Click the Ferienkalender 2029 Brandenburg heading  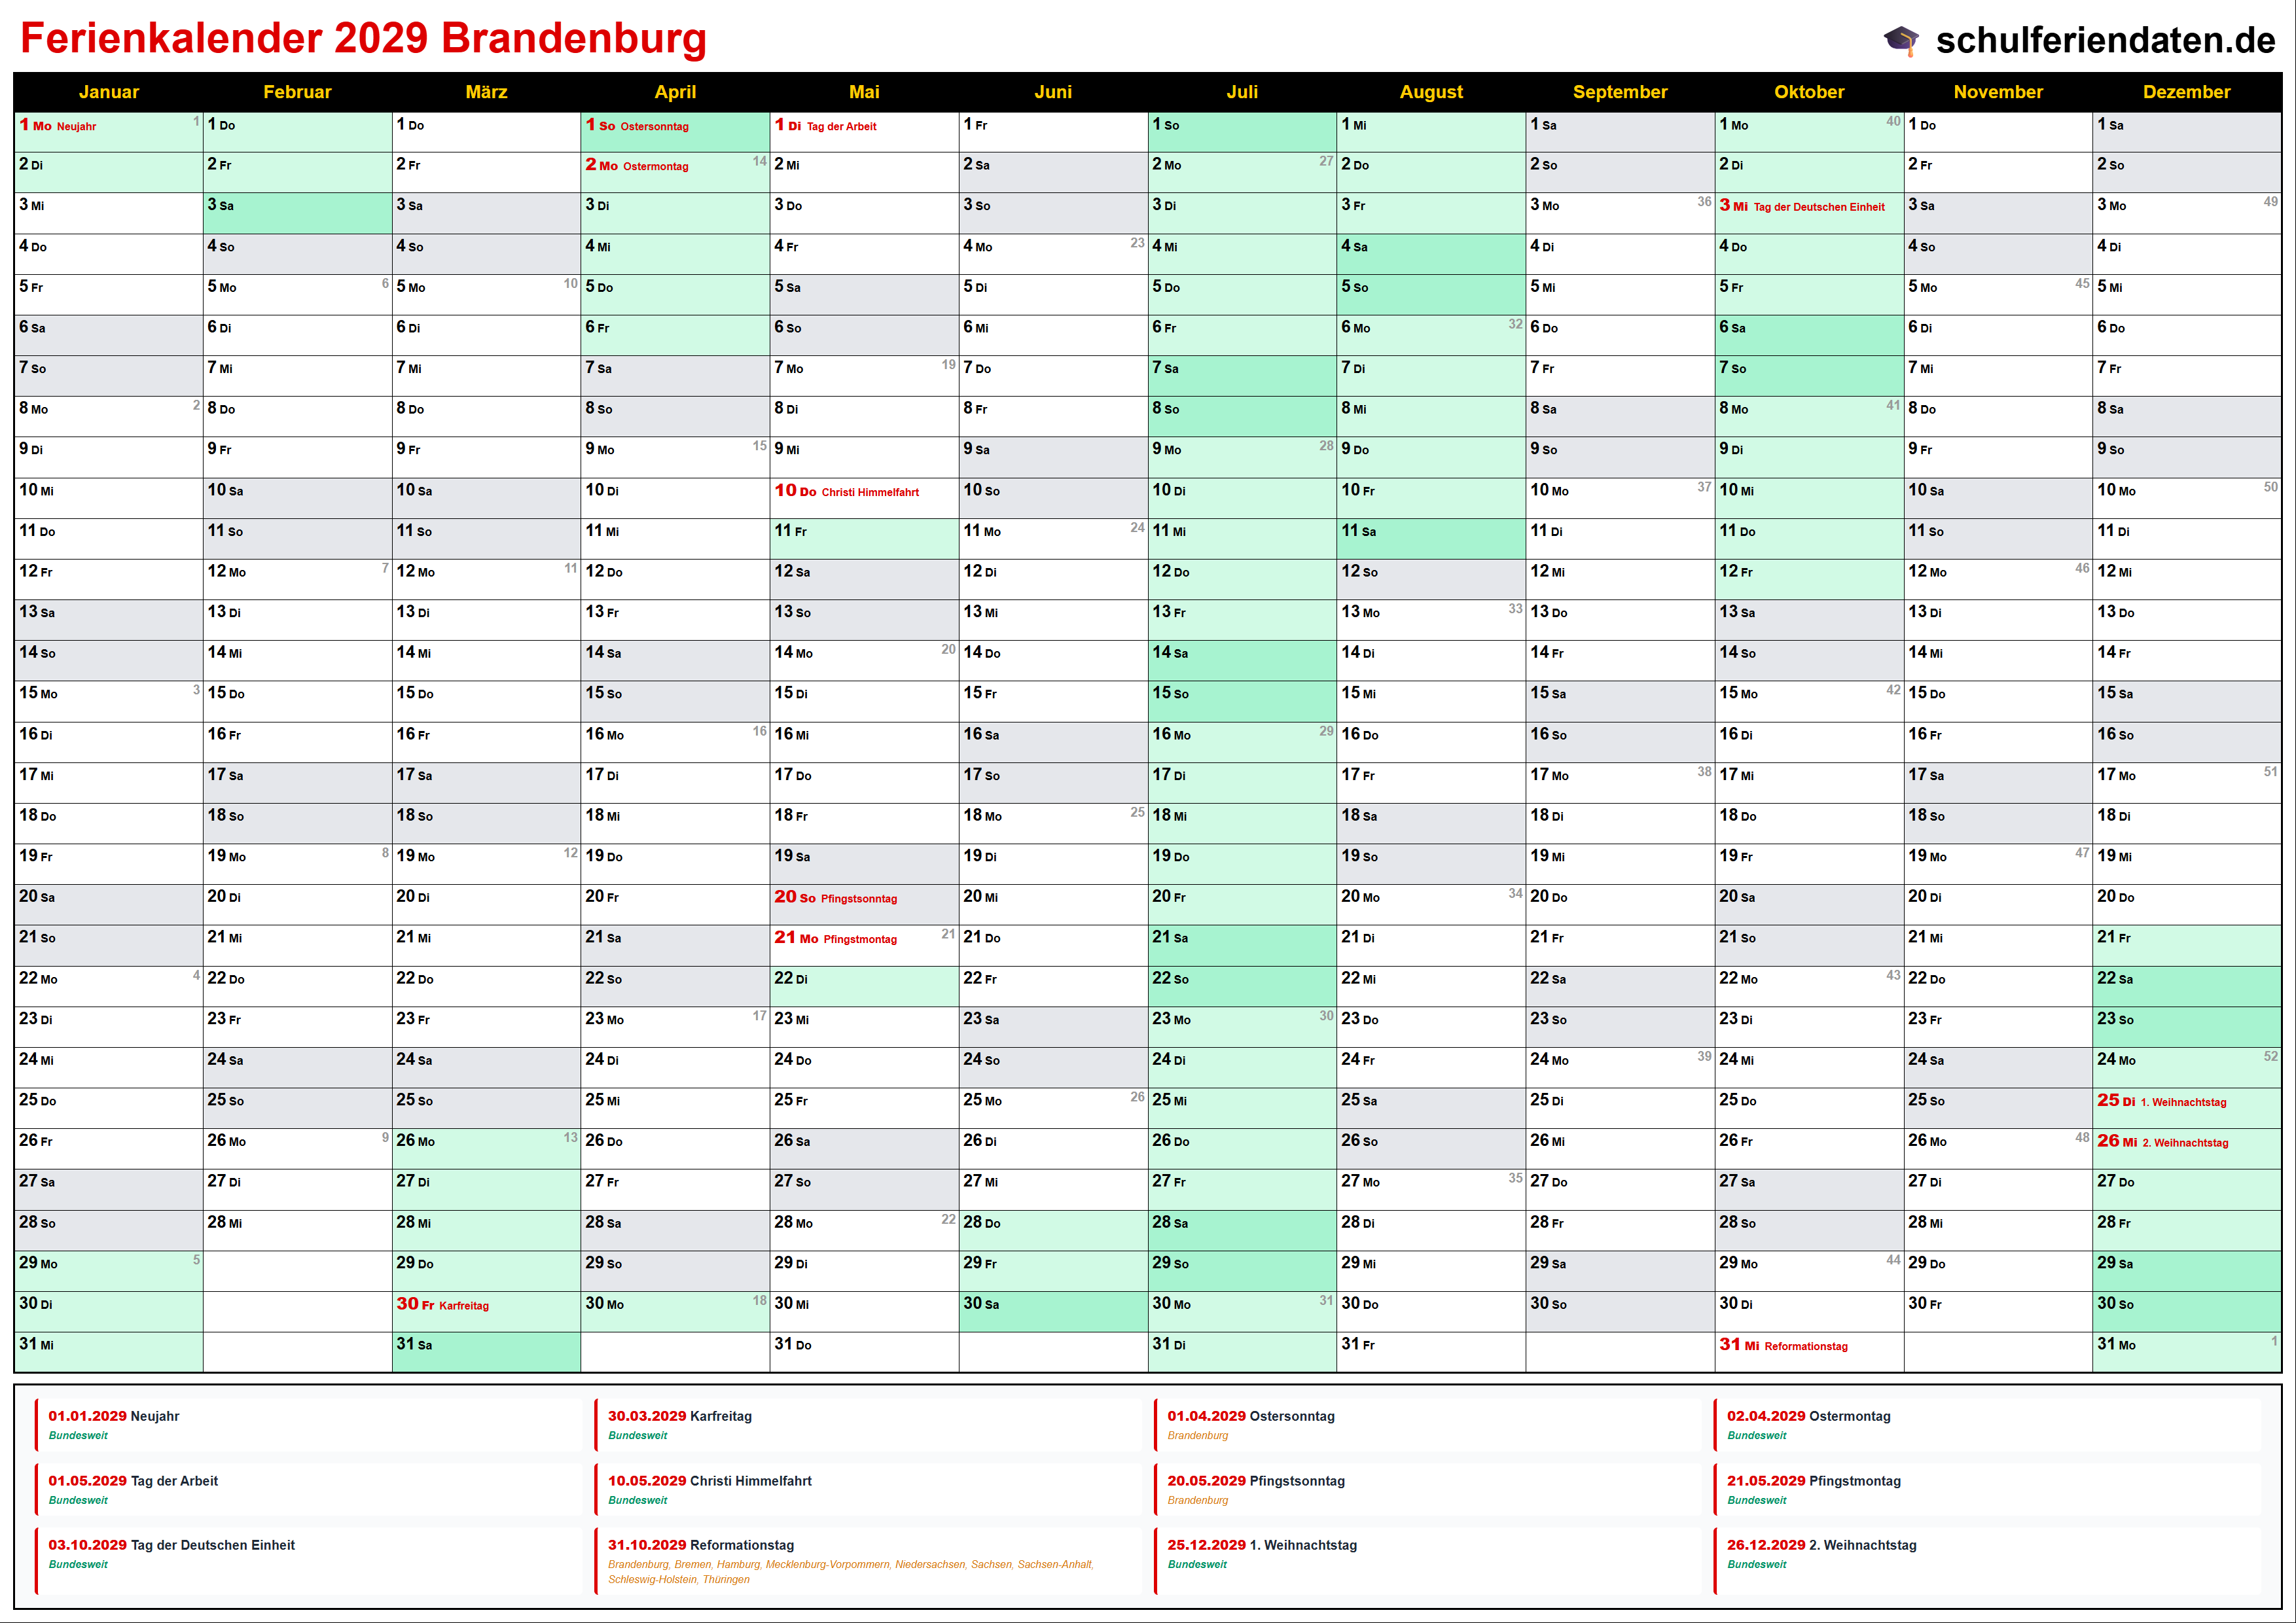point(363,38)
